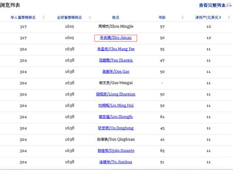233x170 pixels.
Task: Open the Tu Jianhua profile link
Action: point(116,162)
